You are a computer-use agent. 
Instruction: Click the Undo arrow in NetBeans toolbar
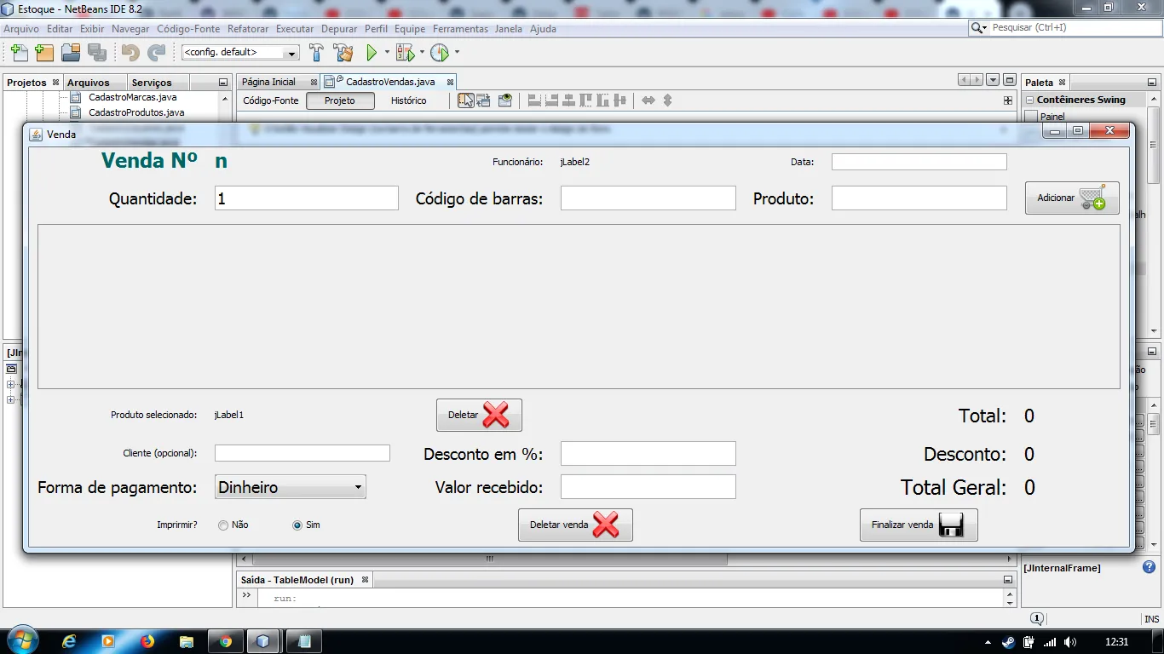click(x=130, y=53)
